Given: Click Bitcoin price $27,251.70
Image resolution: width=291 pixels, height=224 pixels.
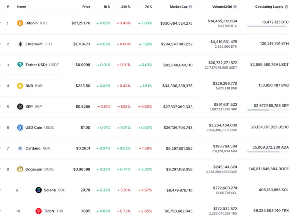Looking at the screenshot, I should tap(81, 23).
